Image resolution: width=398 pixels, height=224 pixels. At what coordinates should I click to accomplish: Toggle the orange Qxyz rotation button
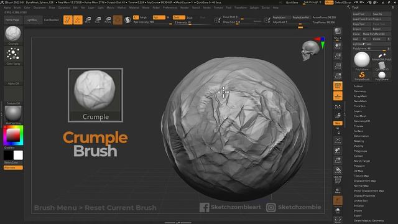click(x=338, y=123)
